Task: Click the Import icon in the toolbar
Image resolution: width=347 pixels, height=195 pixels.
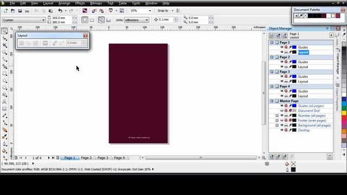Action: pyautogui.click(x=94, y=11)
